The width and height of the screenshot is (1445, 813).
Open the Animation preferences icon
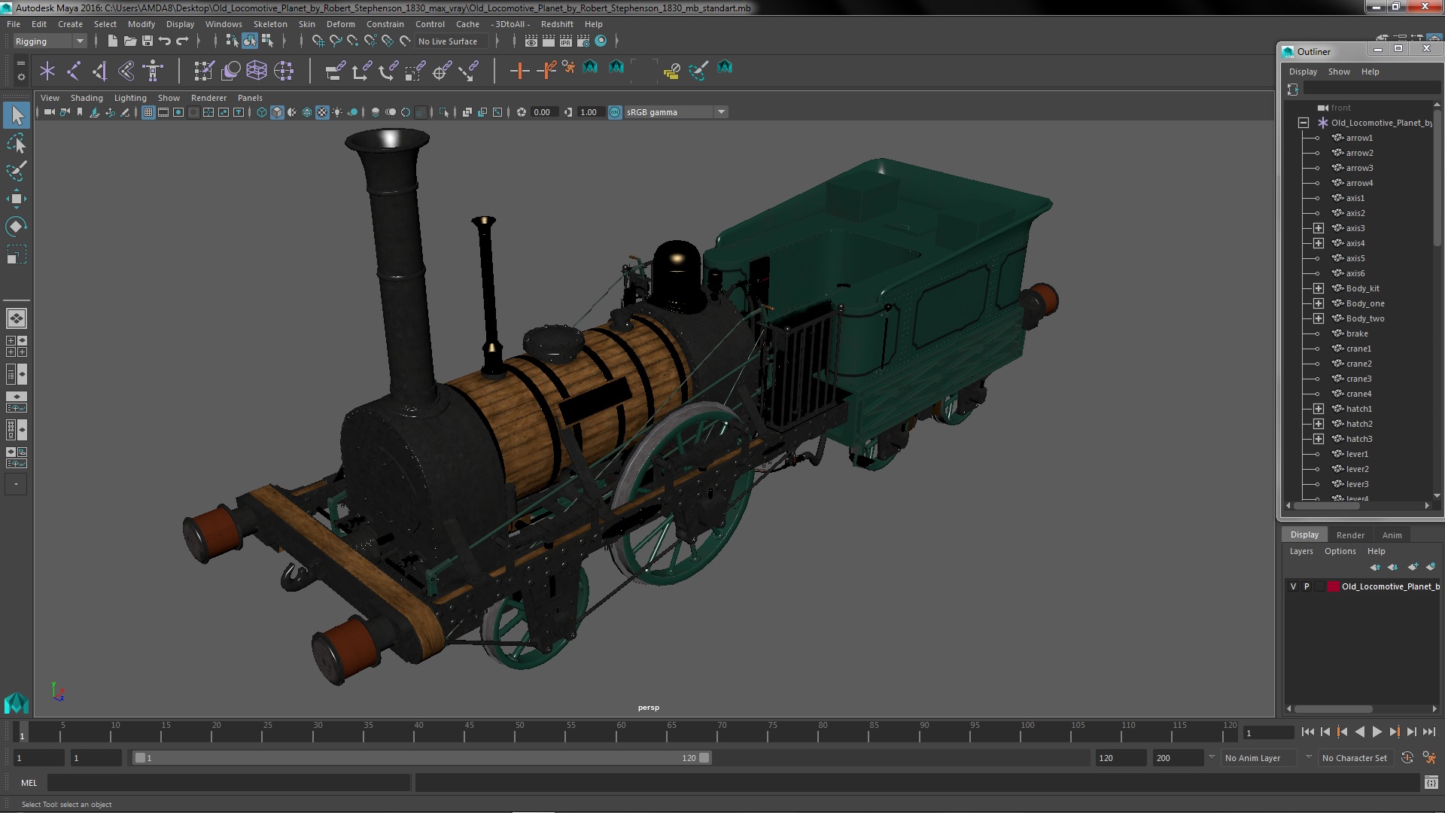[1429, 758]
